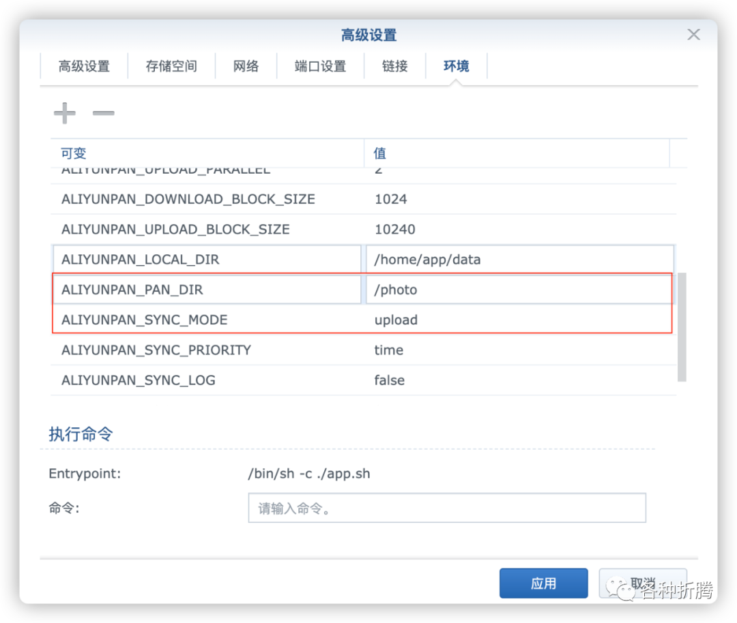Edit the /photo value field
Viewport: 737px width, 623px height.
coord(520,290)
